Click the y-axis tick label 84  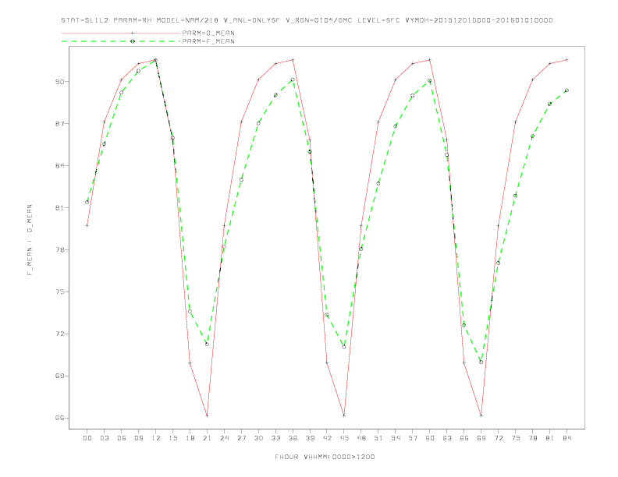[59, 166]
